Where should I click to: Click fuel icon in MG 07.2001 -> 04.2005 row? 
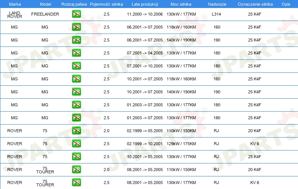coord(76,53)
